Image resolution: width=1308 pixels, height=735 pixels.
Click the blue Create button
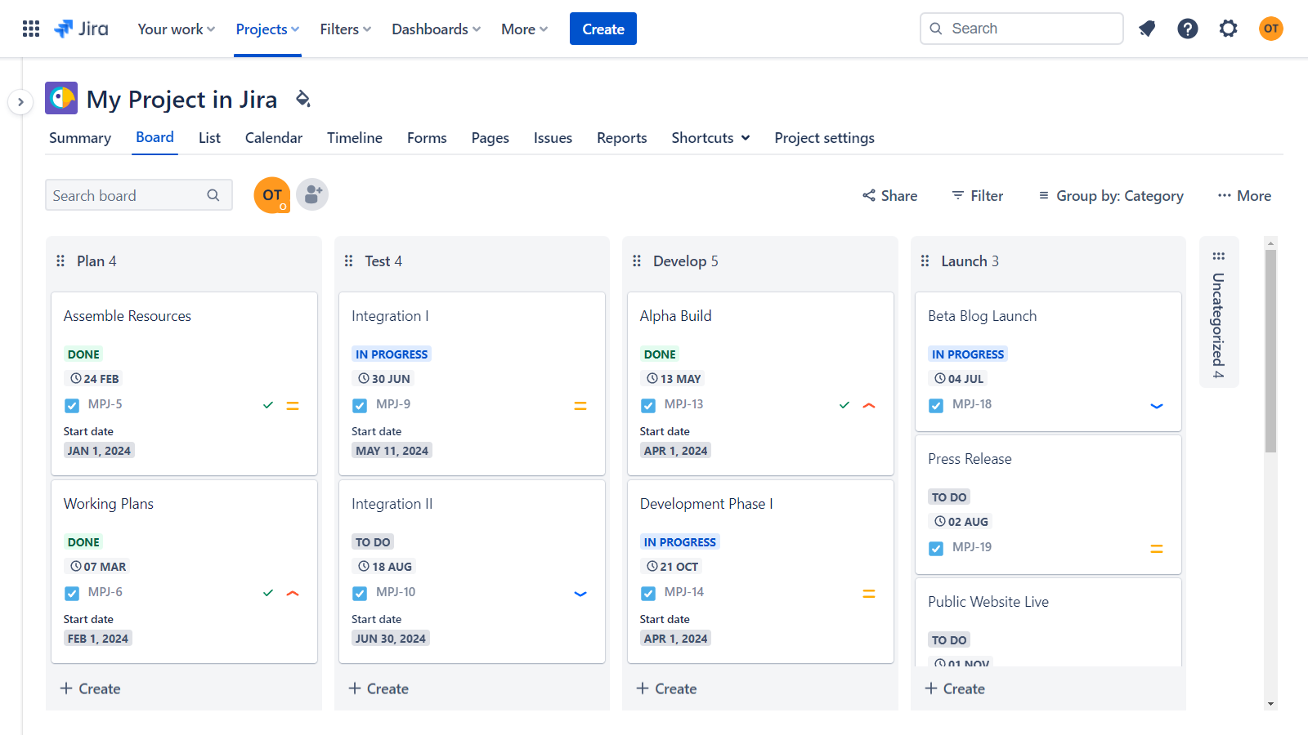coord(602,29)
